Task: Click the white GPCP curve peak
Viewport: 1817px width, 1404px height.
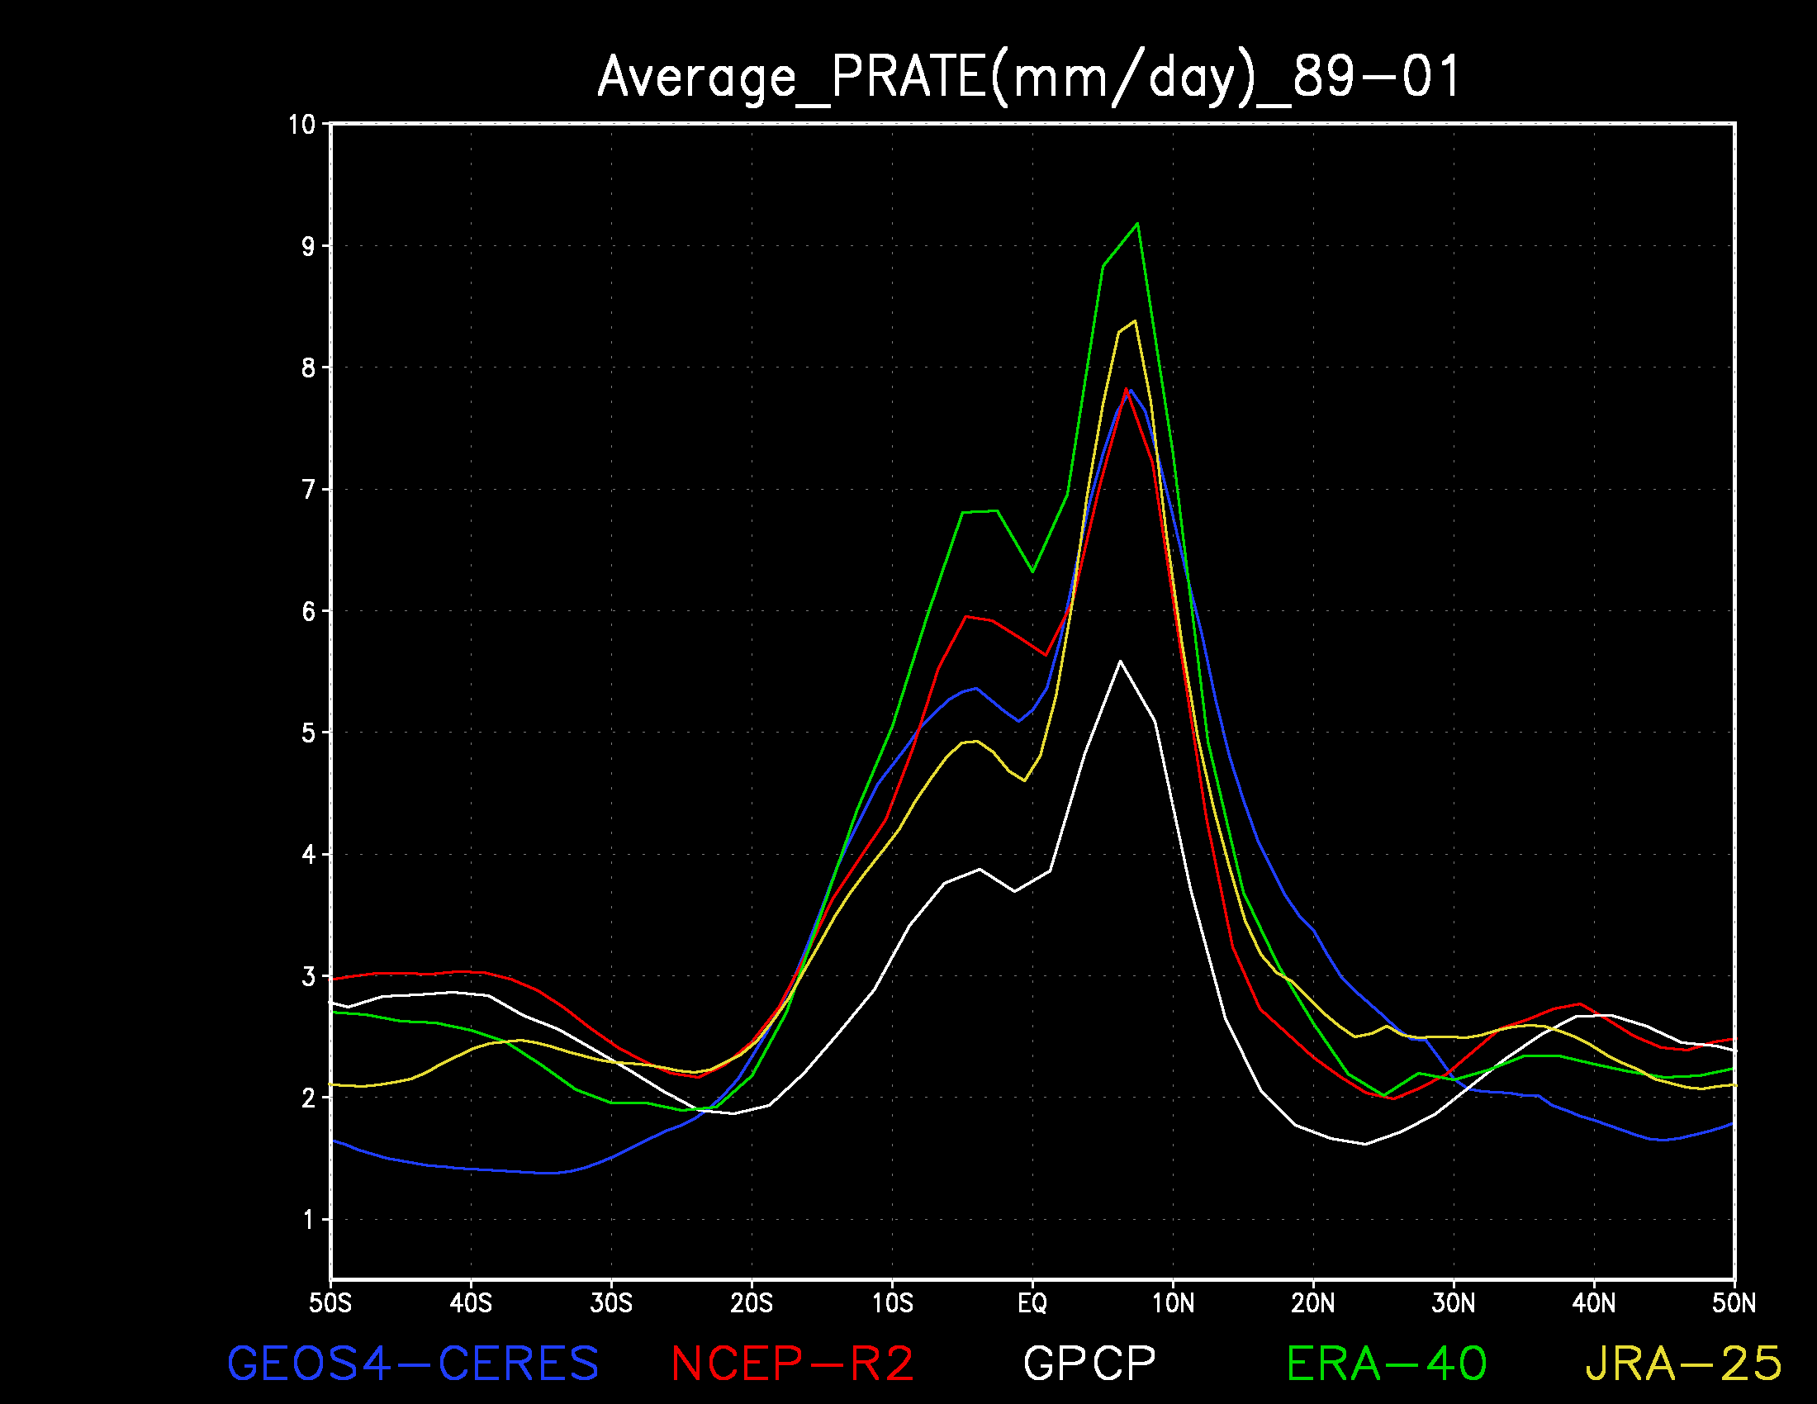Action: (x=1120, y=662)
